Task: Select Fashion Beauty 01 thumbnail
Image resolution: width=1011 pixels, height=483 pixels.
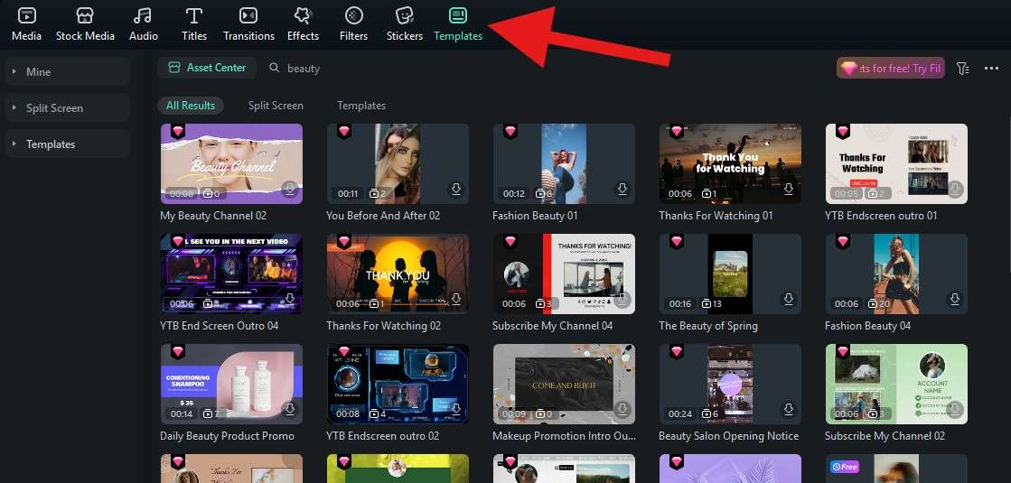Action: 564,163
